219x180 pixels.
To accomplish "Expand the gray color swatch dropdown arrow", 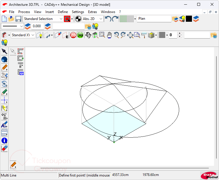I will click(167, 35).
